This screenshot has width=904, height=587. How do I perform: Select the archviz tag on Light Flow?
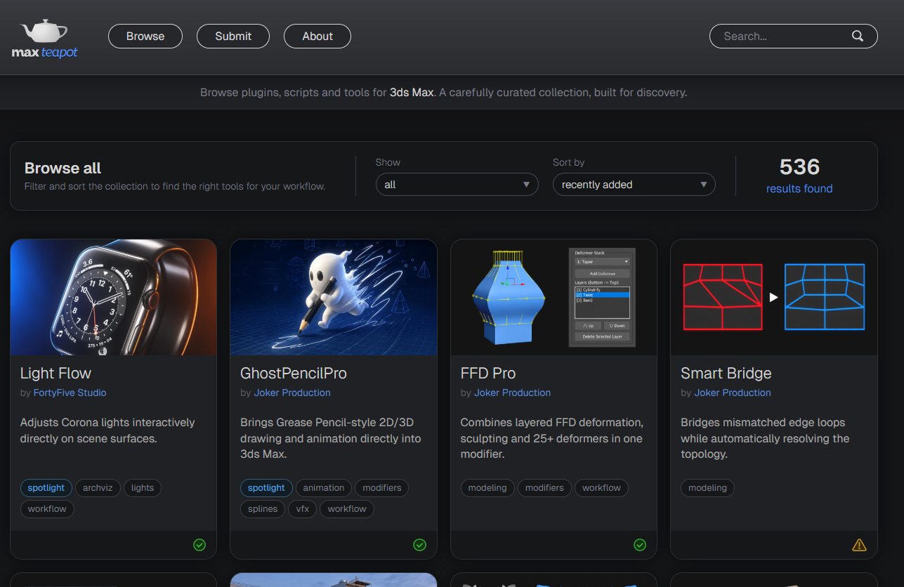click(98, 488)
